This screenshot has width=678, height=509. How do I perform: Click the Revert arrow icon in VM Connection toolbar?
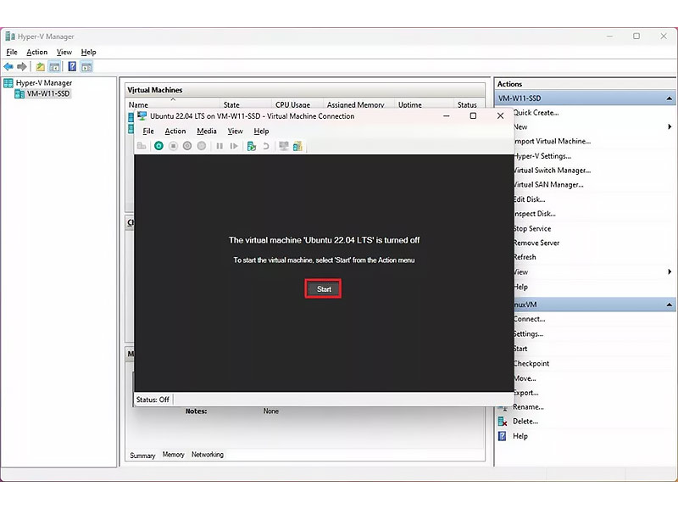(x=266, y=146)
